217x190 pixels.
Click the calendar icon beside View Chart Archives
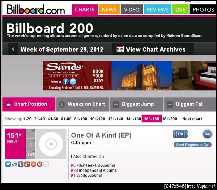click(120, 49)
